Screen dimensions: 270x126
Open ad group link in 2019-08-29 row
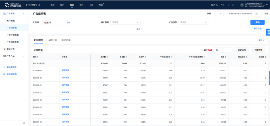[65, 70]
